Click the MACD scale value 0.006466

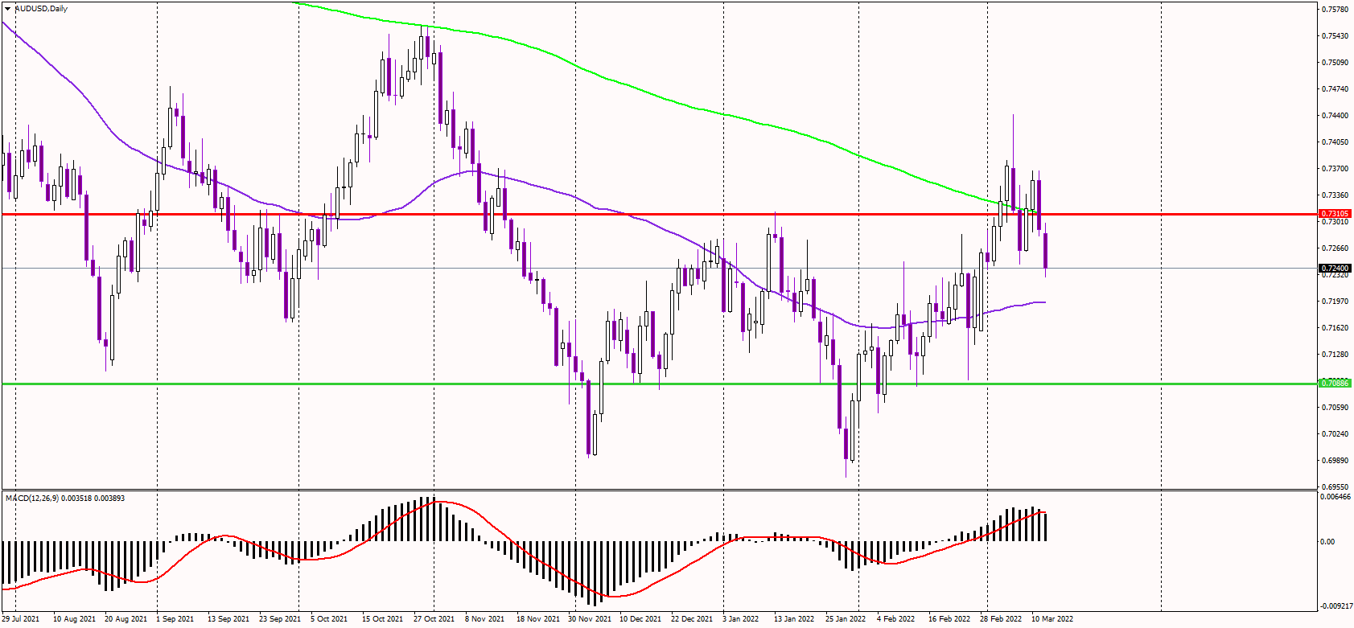click(1335, 498)
